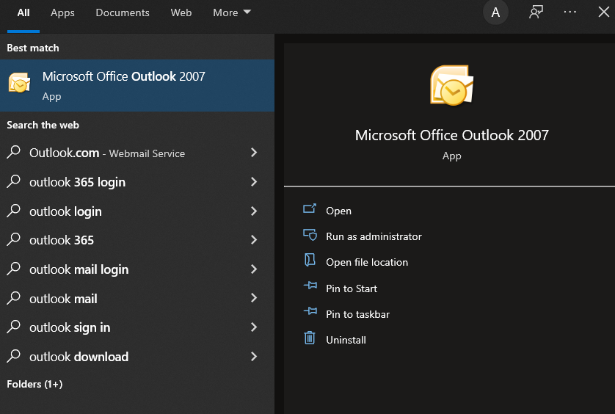Open Microsoft Office Outlook 2007 best match result

pos(137,86)
